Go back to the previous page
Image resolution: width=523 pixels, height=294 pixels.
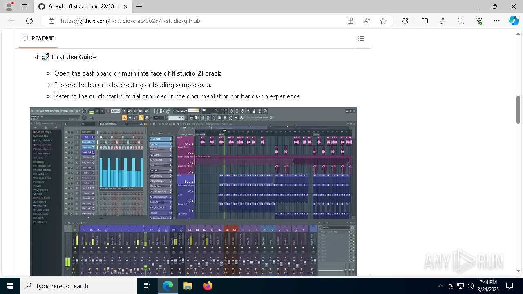pyautogui.click(x=11, y=21)
